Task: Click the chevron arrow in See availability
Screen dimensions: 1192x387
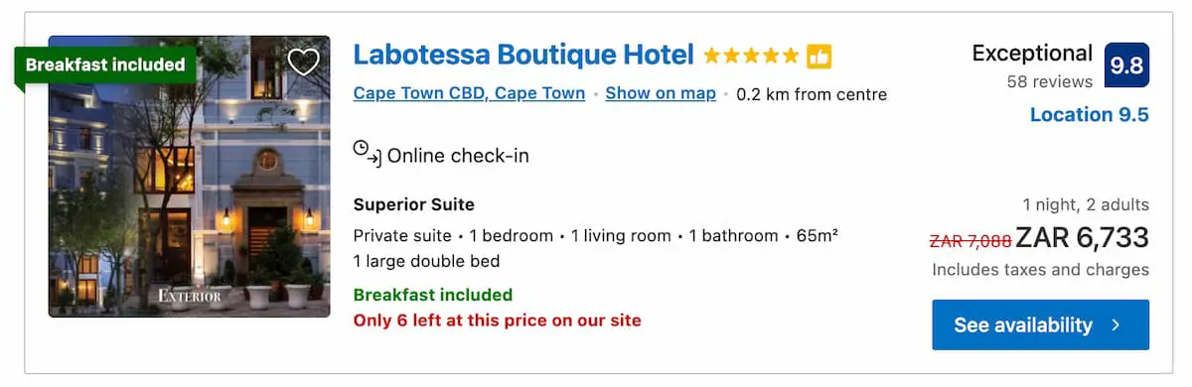Action: coord(1117,325)
